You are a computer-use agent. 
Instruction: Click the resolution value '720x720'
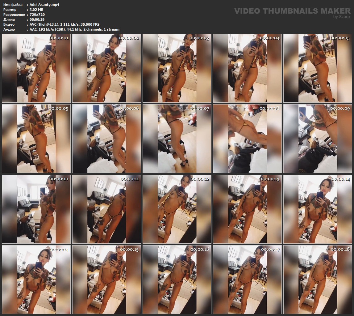tap(37, 15)
